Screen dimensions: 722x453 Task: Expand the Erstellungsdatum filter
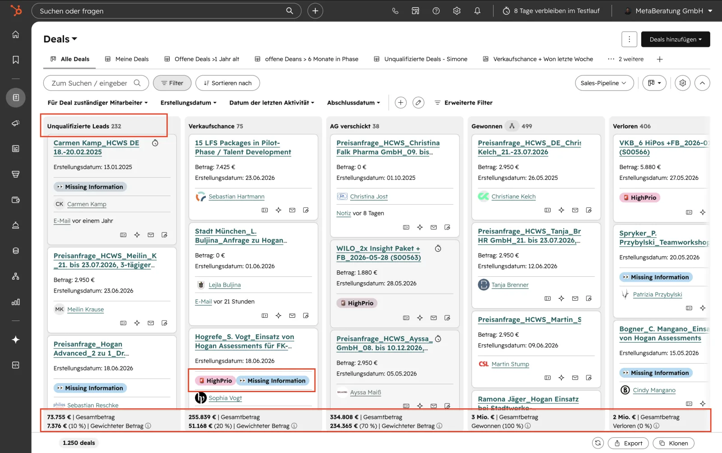(189, 103)
